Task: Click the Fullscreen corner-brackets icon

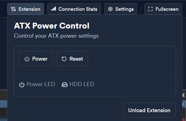Action: point(150,9)
